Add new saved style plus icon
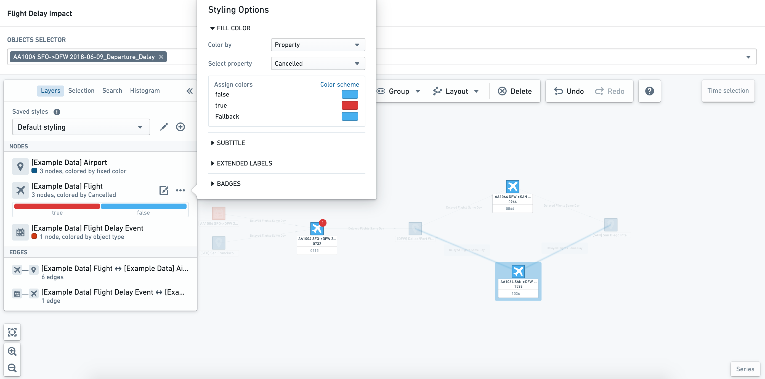 [x=180, y=127]
